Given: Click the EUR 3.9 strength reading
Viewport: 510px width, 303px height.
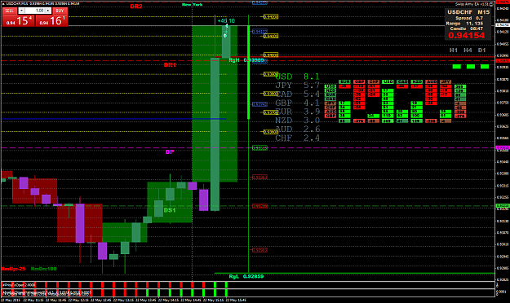Looking at the screenshot, I should click(x=297, y=112).
